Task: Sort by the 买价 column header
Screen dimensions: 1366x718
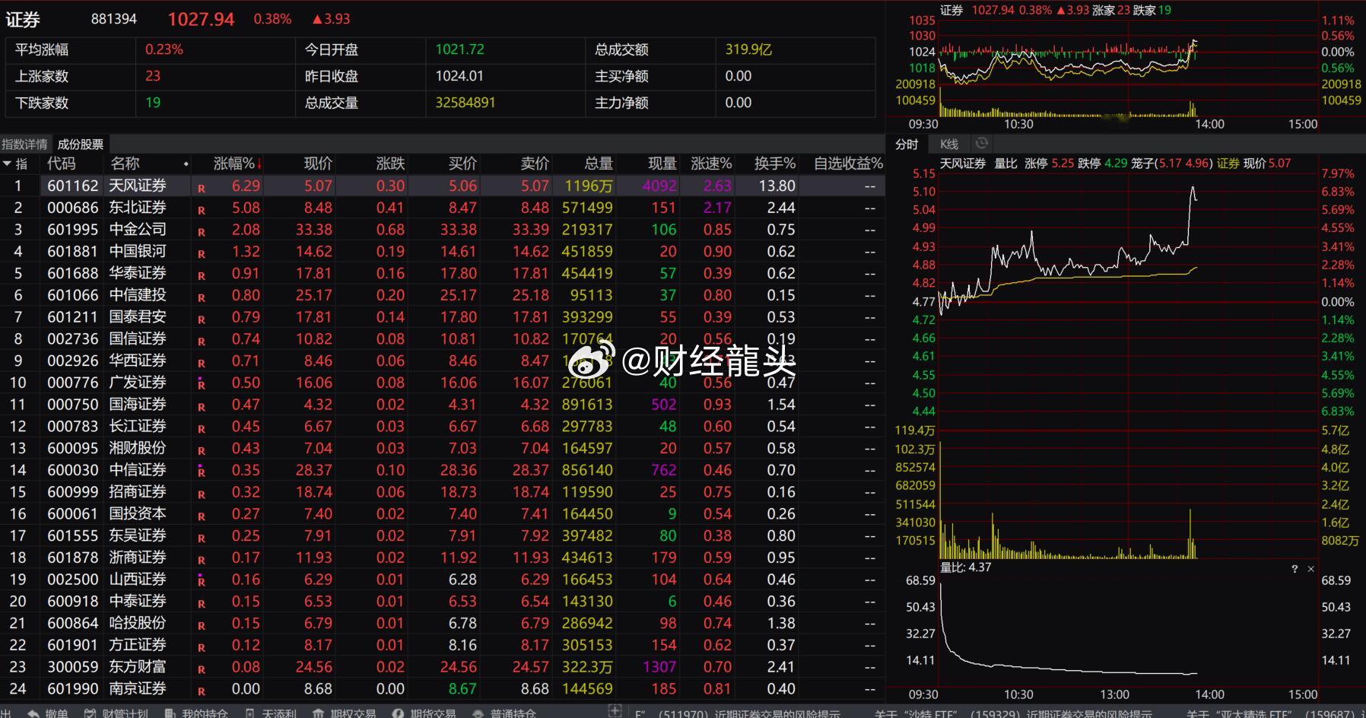Action: click(462, 164)
